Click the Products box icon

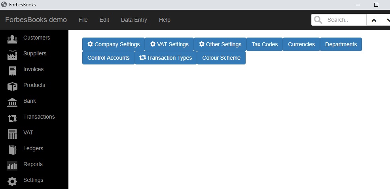pyautogui.click(x=12, y=87)
